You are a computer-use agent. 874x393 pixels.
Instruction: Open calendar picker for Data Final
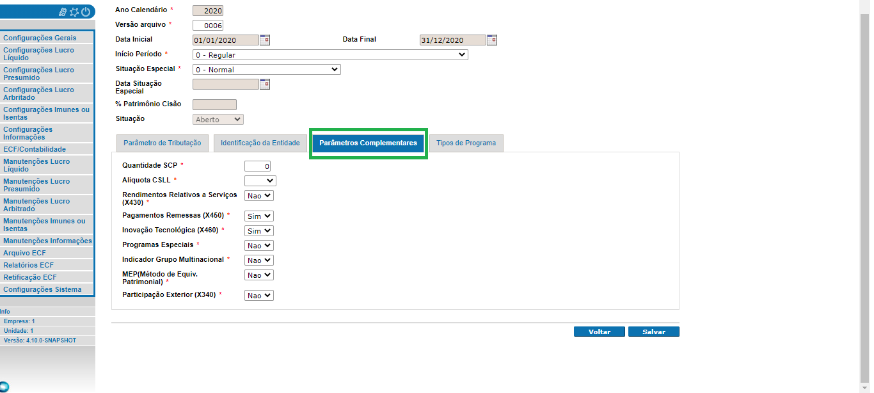click(492, 40)
